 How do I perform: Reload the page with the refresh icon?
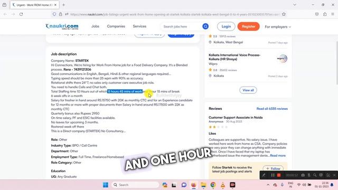coord(21,14)
